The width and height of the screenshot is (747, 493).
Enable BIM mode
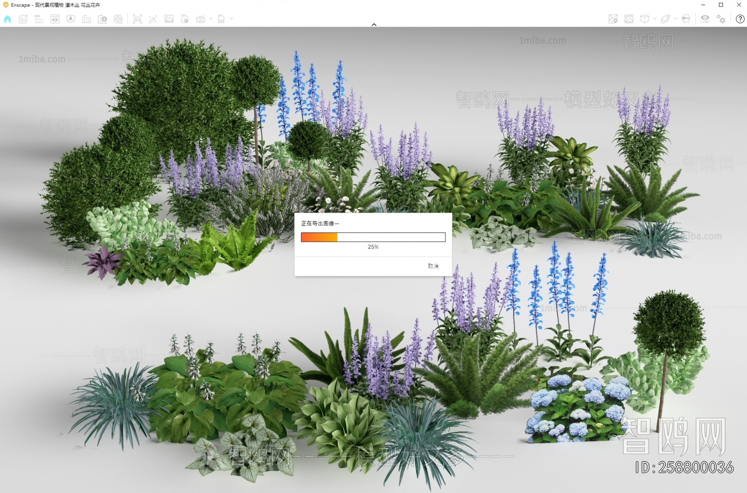coord(38,19)
